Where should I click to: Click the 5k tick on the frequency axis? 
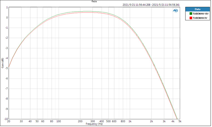coord(180,121)
